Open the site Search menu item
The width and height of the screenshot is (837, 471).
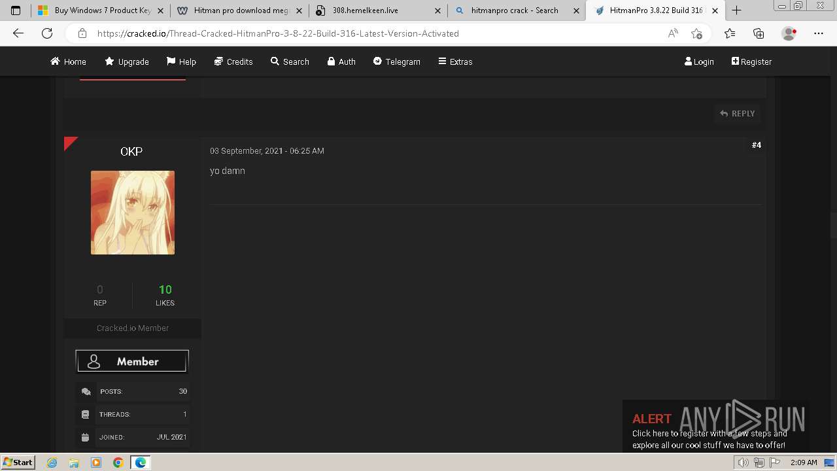(x=290, y=61)
